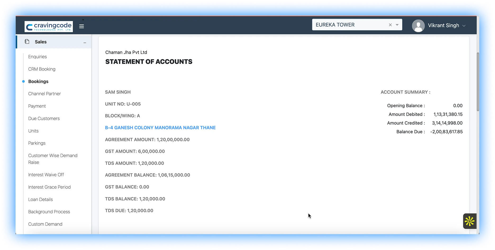The height and width of the screenshot is (250, 495).
Task: Click the Chaman Jha Pvt Ltd text
Action: (x=126, y=52)
